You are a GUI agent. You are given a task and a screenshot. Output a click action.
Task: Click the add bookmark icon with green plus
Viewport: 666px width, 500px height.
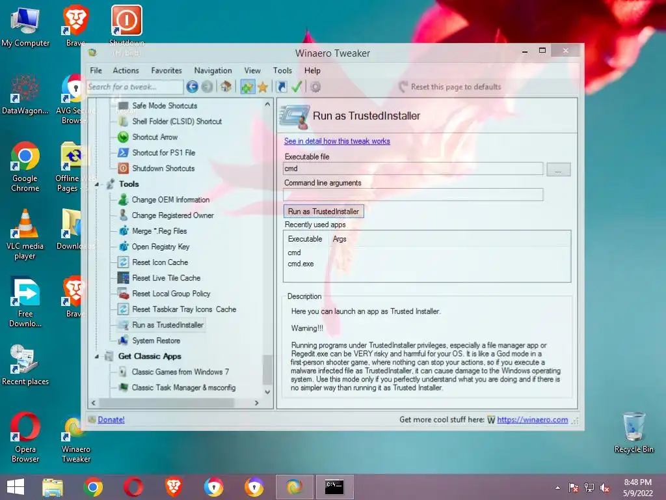[x=247, y=87]
